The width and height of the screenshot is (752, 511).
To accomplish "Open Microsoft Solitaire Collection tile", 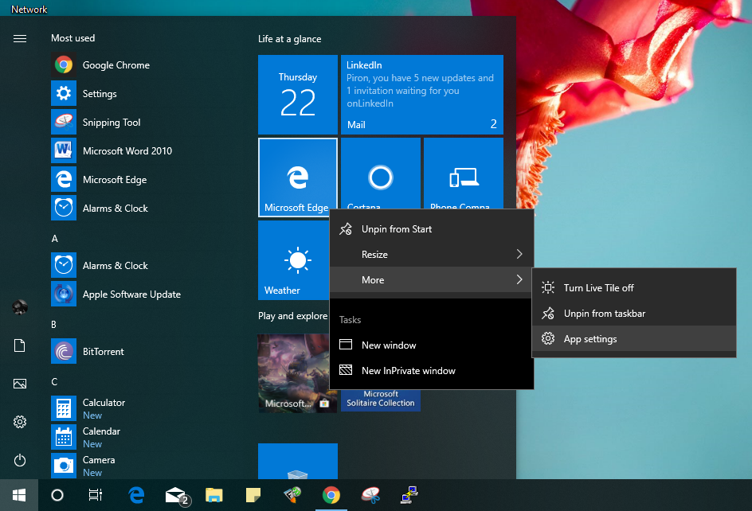I will pos(381,400).
